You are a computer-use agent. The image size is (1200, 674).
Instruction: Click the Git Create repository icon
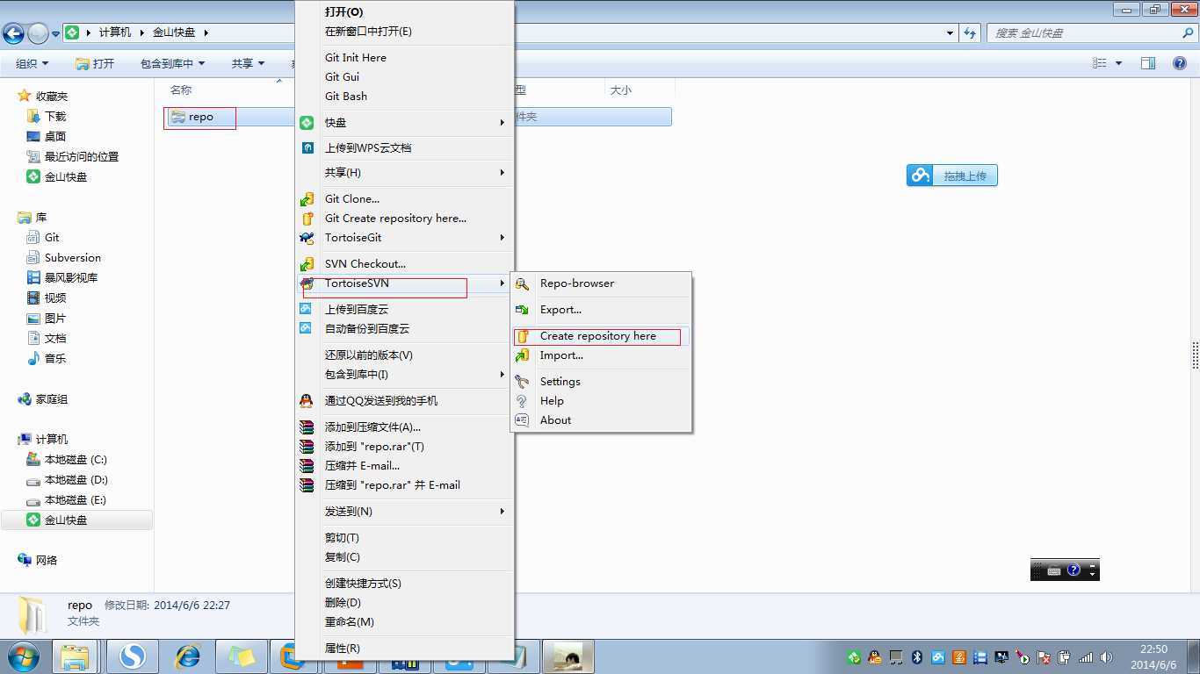click(307, 219)
